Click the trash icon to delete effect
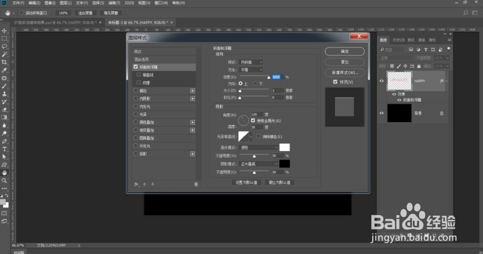The height and width of the screenshot is (254, 483). [196, 184]
